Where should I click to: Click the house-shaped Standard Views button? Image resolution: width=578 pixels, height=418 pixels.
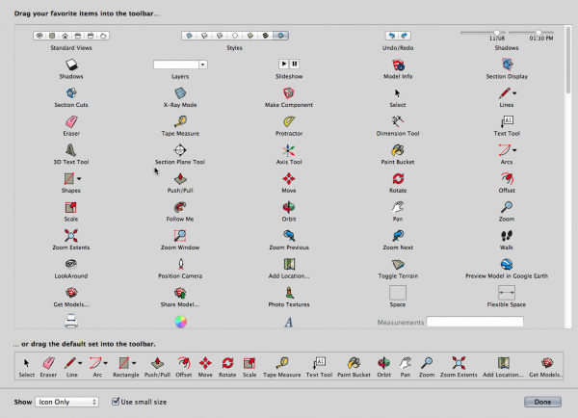tap(65, 36)
